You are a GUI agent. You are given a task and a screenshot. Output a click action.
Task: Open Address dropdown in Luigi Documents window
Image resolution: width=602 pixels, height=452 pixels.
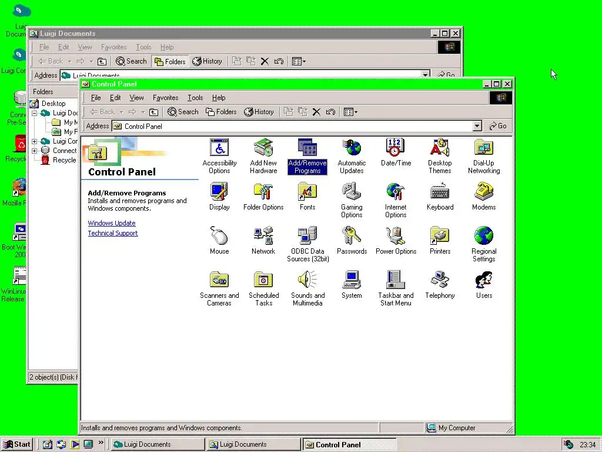(x=426, y=74)
